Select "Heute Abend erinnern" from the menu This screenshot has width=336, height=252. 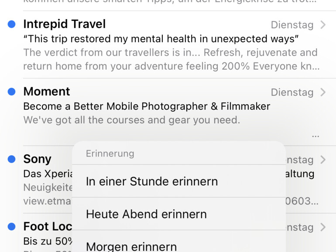coord(146,214)
